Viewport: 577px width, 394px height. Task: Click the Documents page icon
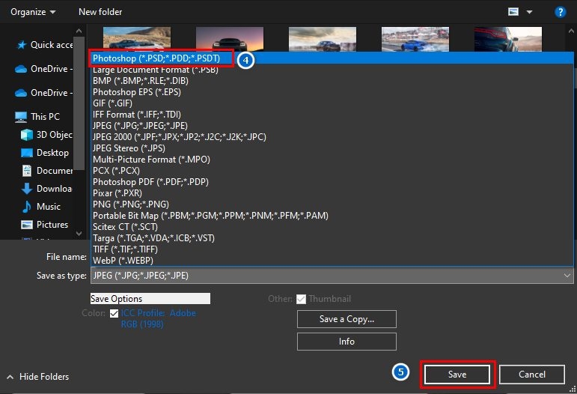click(27, 171)
